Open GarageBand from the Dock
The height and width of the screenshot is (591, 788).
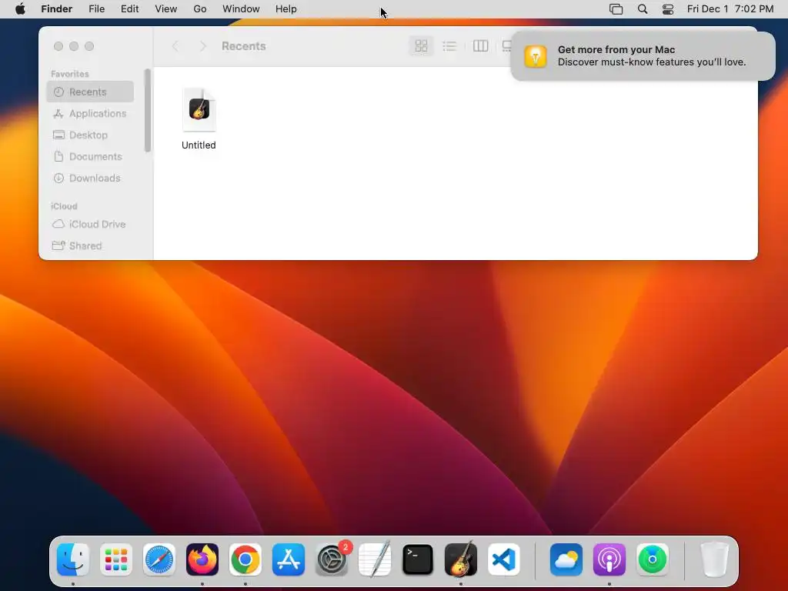pos(461,559)
